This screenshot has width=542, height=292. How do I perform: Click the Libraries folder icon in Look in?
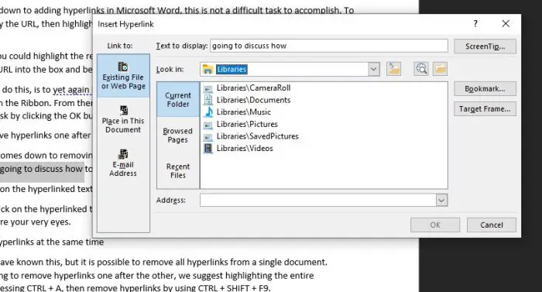(208, 69)
